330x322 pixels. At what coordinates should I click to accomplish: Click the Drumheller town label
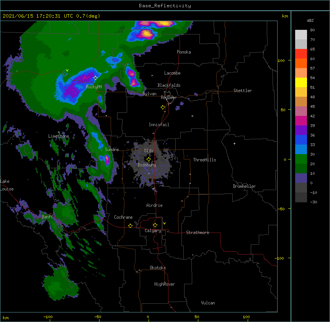pos(244,186)
